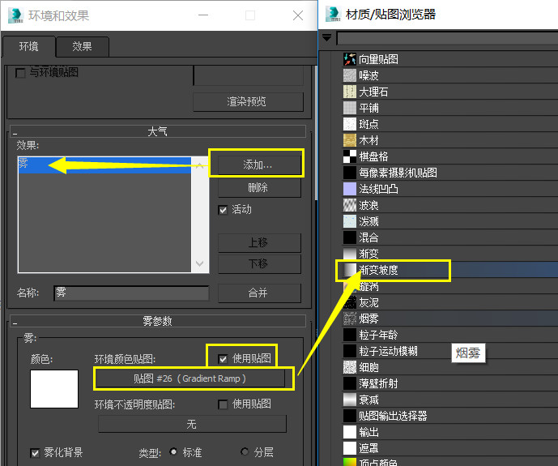The width and height of the screenshot is (558, 466).
Task: Switch to the 效果 tab
Action: coord(83,47)
